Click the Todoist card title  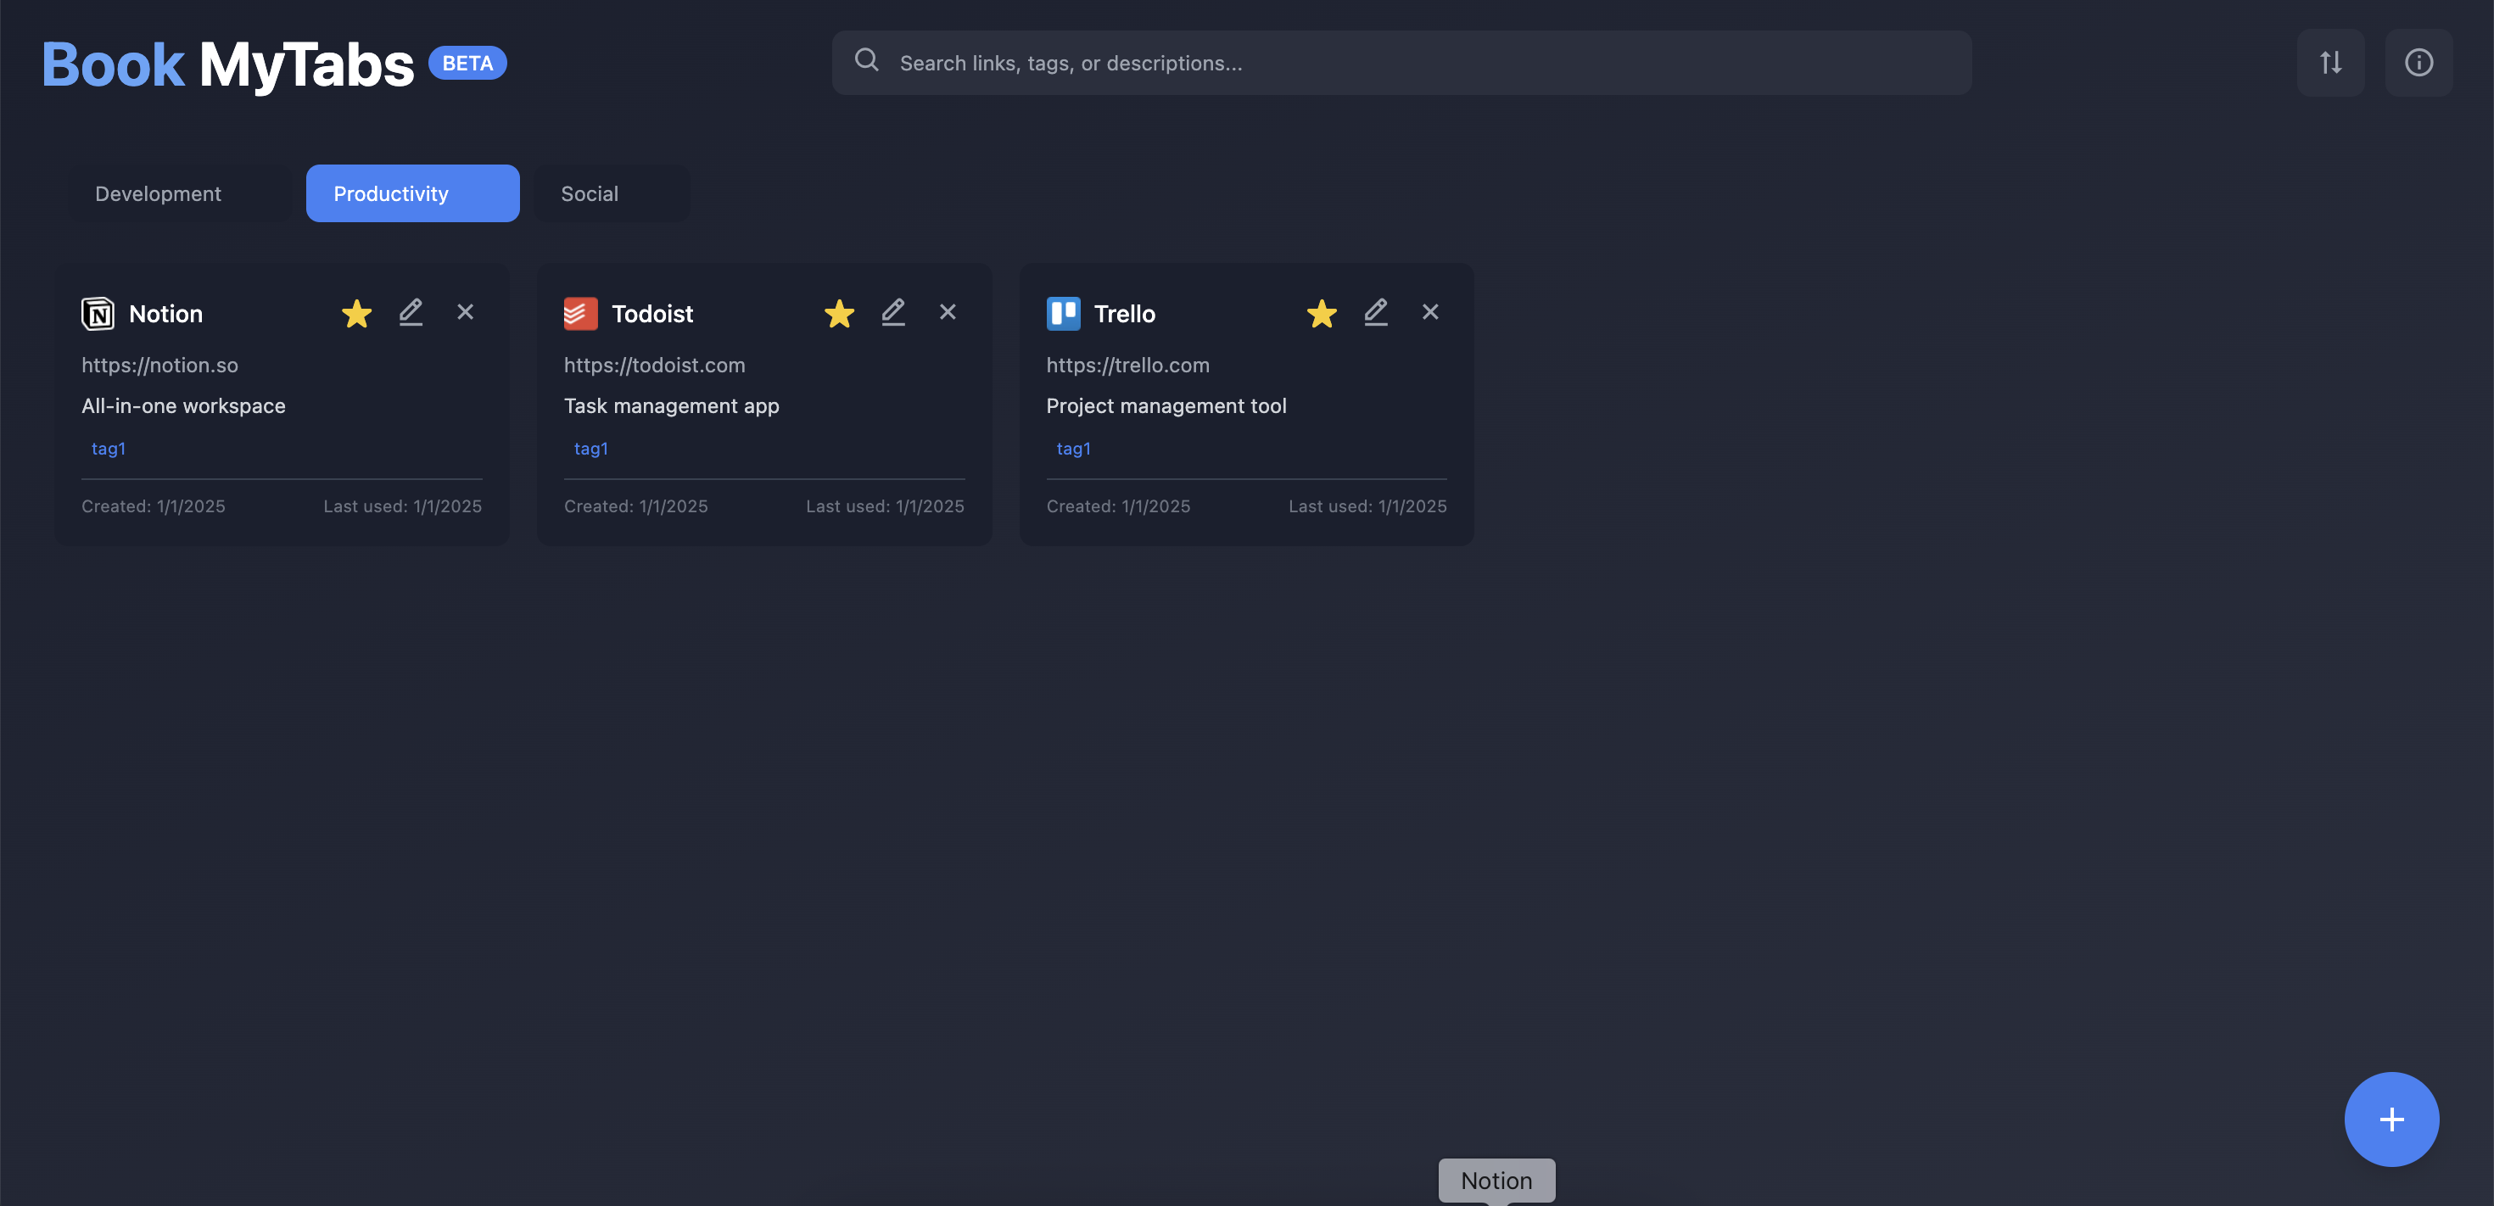(651, 314)
